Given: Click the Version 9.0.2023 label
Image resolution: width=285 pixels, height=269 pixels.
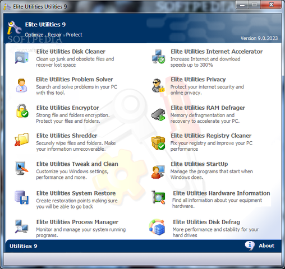Looking at the screenshot, I should [259, 38].
